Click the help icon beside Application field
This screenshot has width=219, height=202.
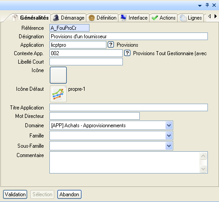111,44
